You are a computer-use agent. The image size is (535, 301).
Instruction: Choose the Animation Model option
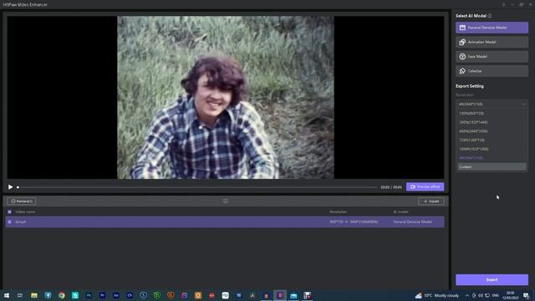click(x=492, y=42)
